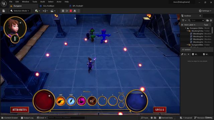
Task: Click the save floppy disk icon
Action: pos(4,11)
